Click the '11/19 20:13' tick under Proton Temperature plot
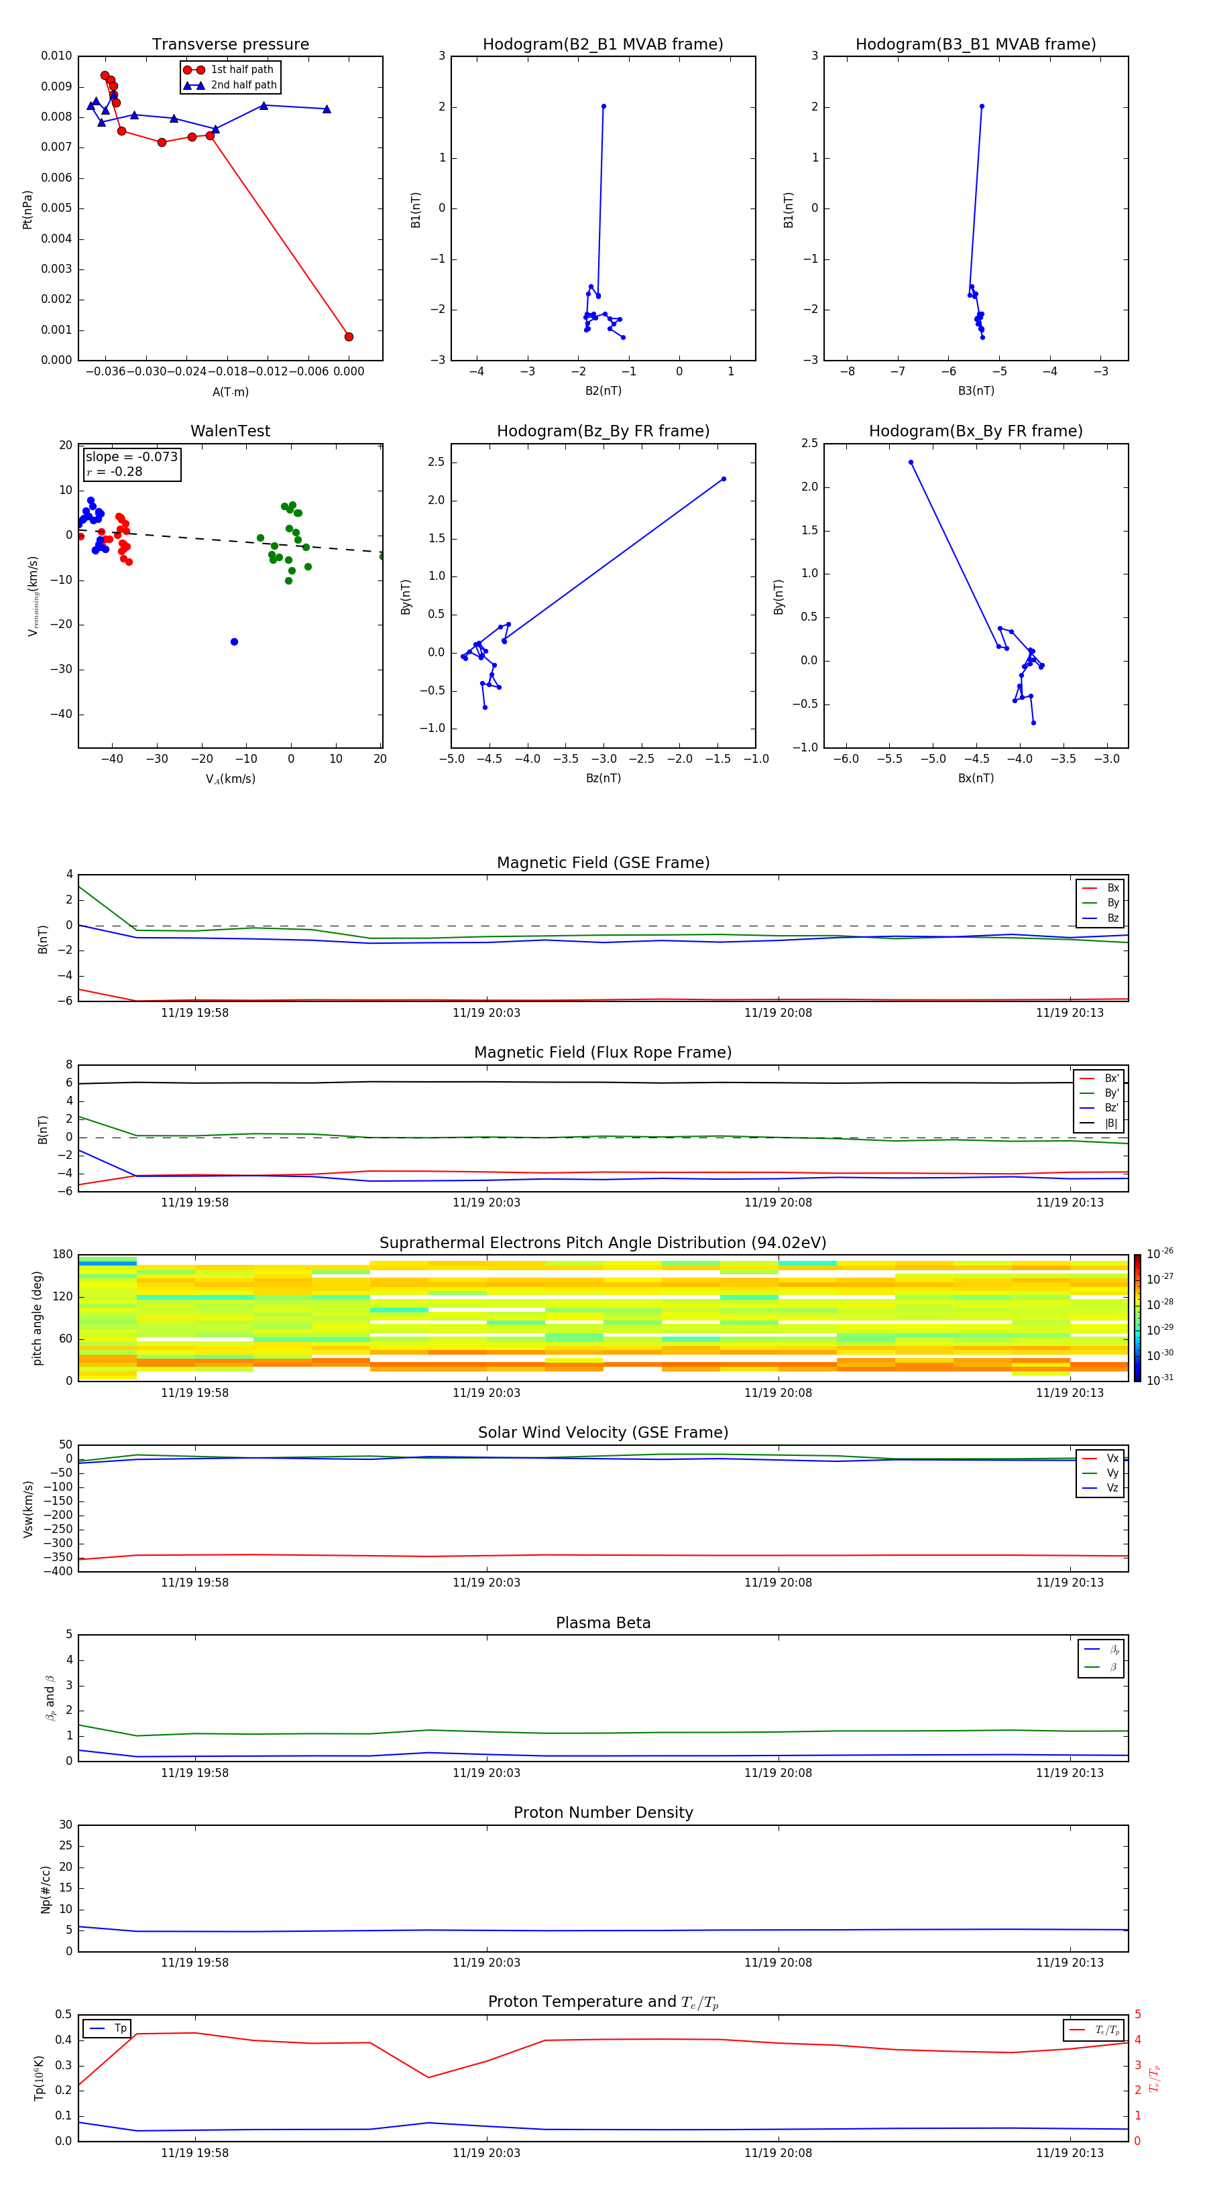The height and width of the screenshot is (2212, 1207). (1070, 2153)
